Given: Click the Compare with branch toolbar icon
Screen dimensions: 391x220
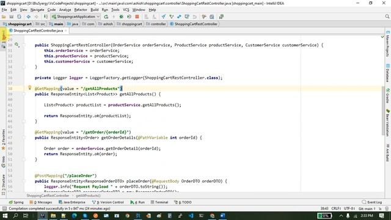Looking at the screenshot, I should coord(179,16).
